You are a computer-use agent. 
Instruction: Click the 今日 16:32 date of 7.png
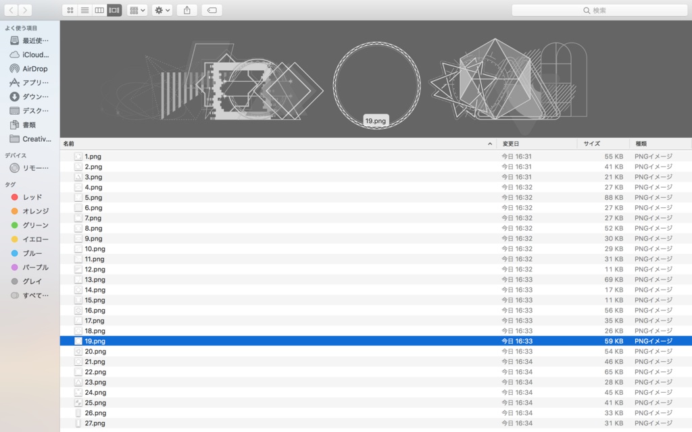[x=517, y=218]
